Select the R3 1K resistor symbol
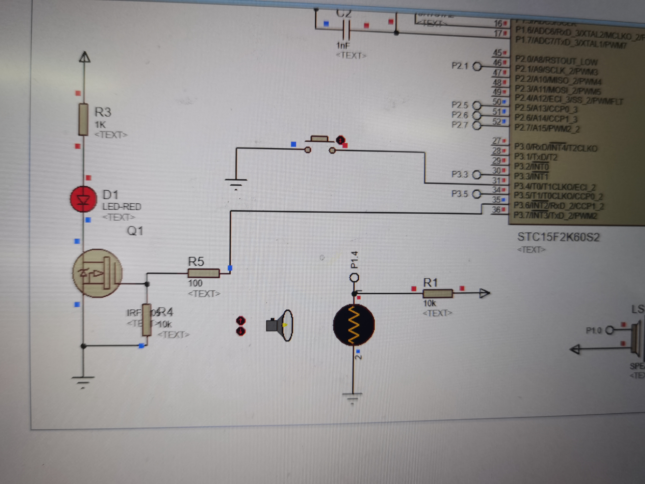The image size is (645, 484). 83,119
